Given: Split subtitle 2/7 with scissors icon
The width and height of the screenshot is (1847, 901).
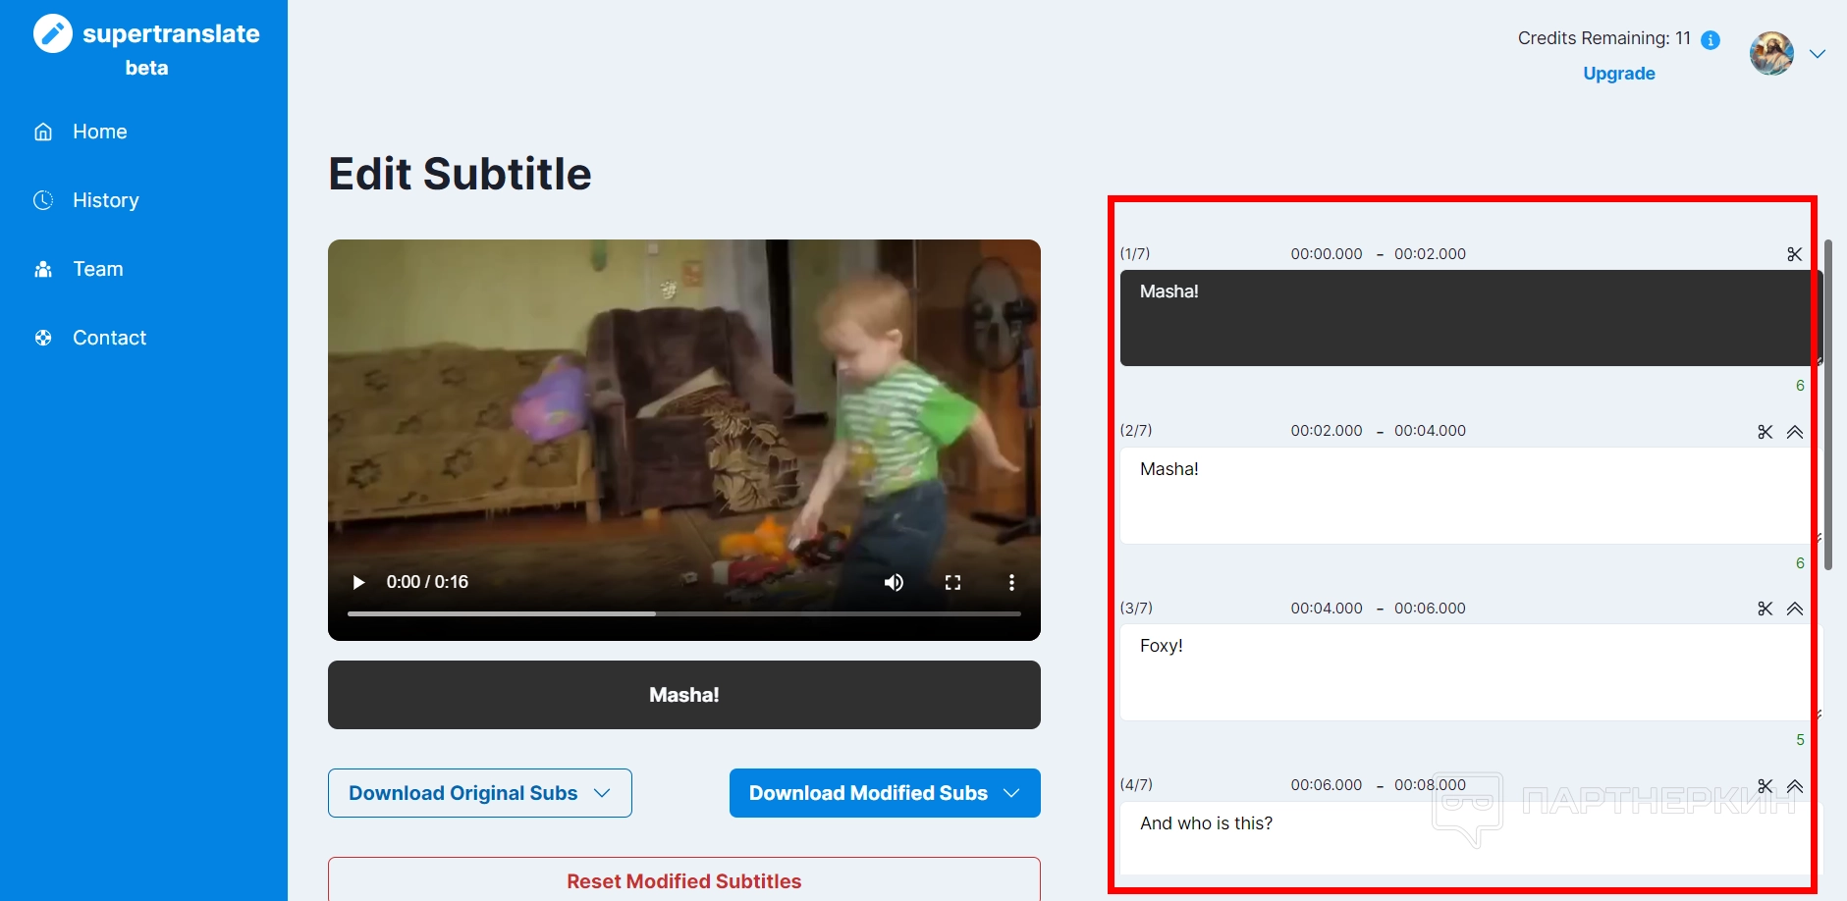Looking at the screenshot, I should pyautogui.click(x=1765, y=432).
